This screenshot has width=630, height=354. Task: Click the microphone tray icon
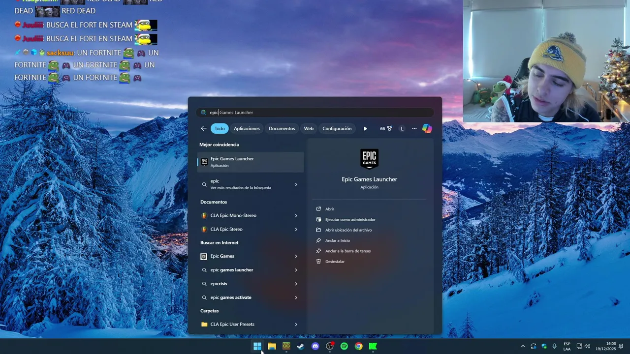click(x=555, y=346)
